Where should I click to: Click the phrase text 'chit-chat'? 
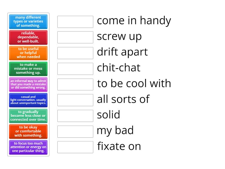118,68
